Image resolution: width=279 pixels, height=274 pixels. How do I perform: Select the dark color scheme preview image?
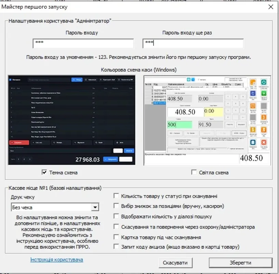pyautogui.click(x=71, y=120)
